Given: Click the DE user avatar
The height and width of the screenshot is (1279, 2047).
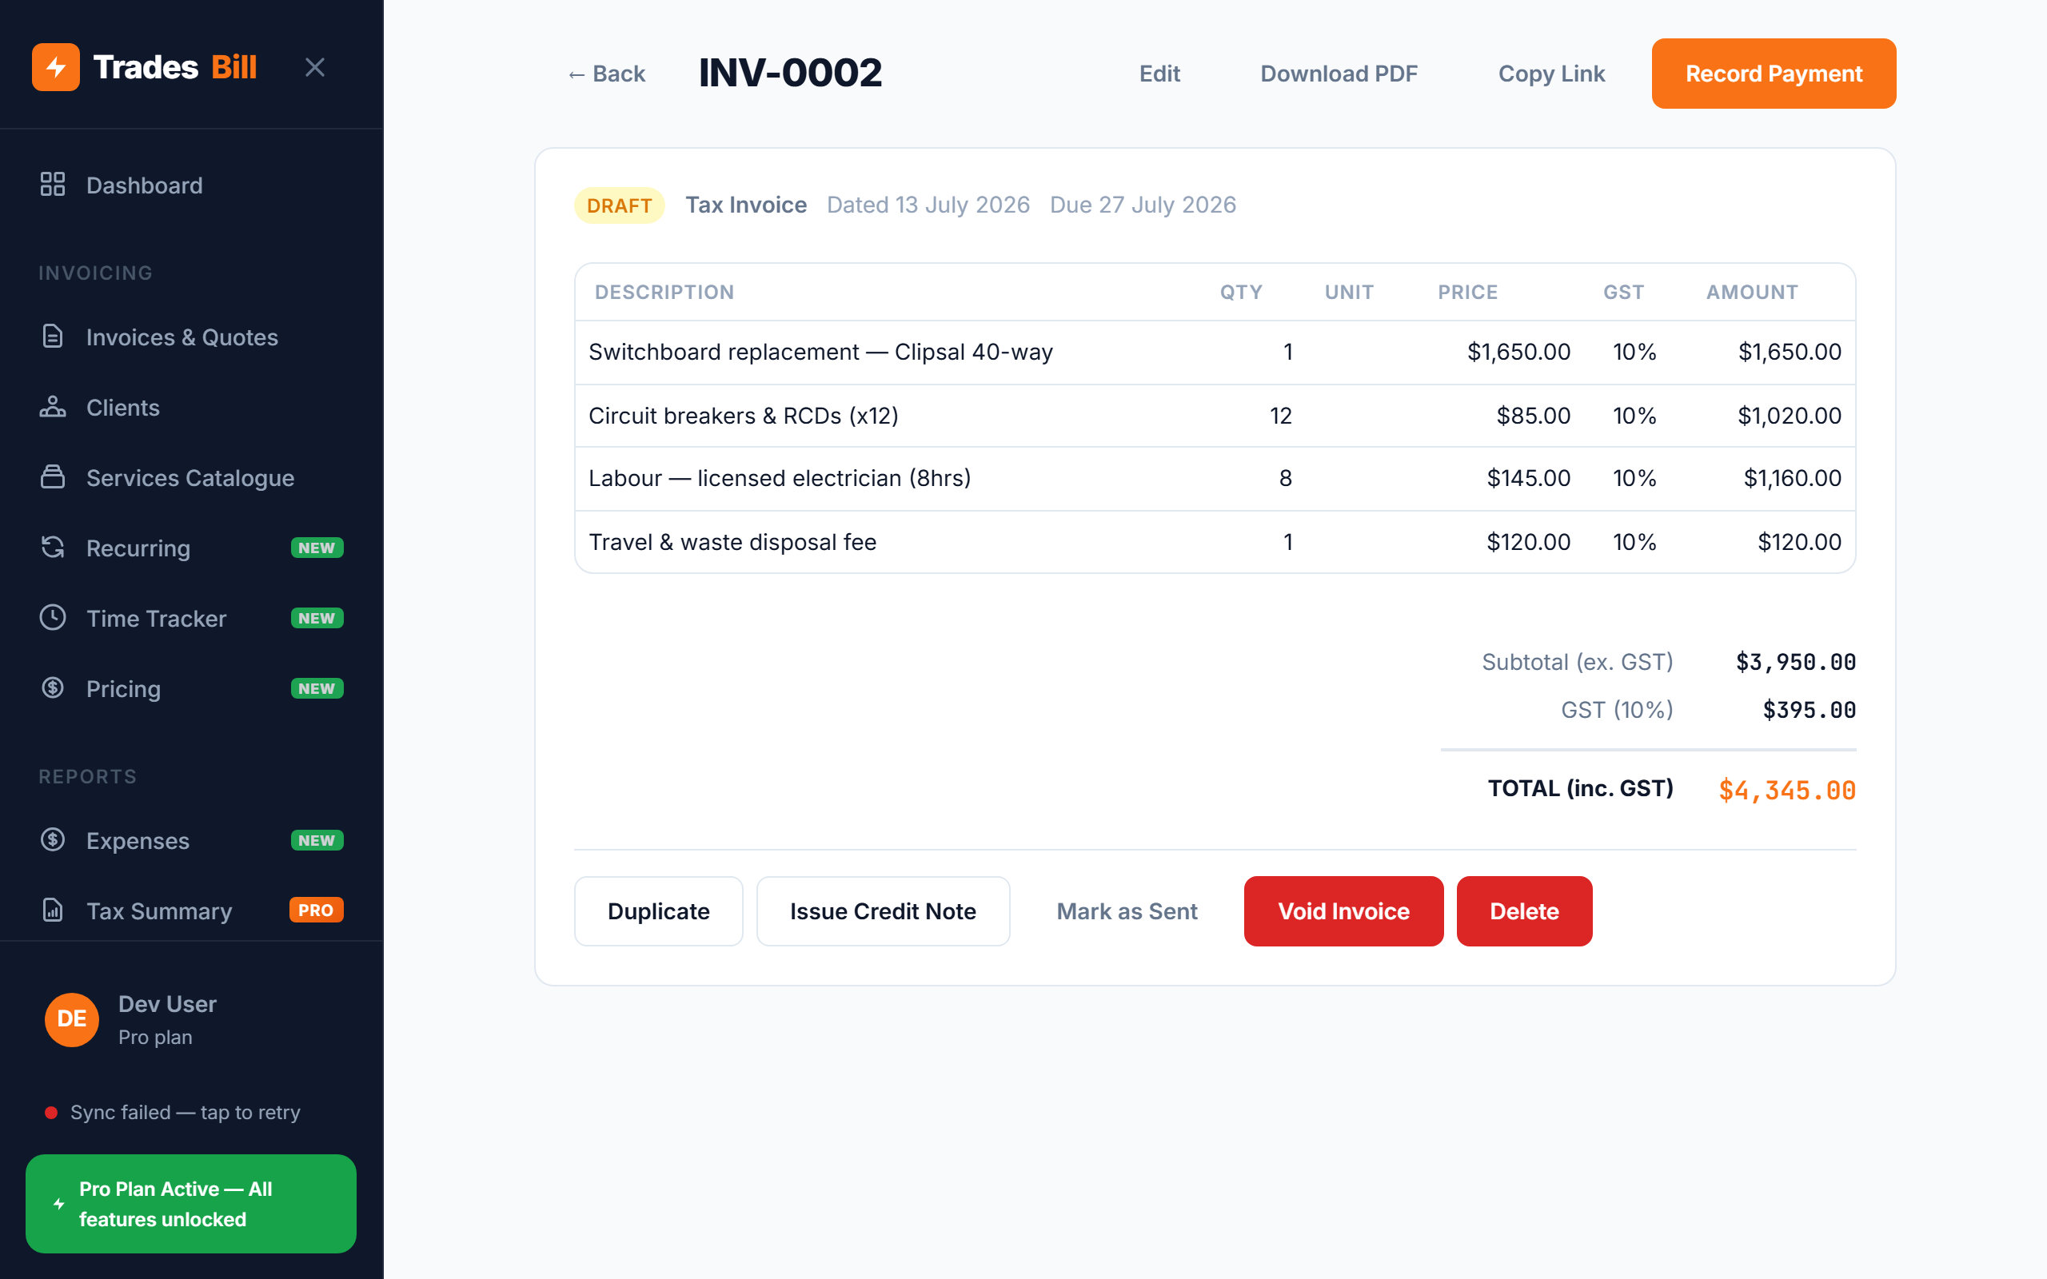Looking at the screenshot, I should coord(71,1019).
